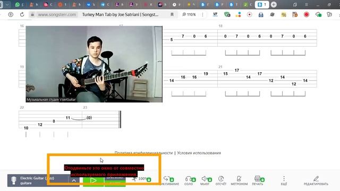340x191 pixels.
Task: Open the address bar three-dot menu
Action: point(202,14)
